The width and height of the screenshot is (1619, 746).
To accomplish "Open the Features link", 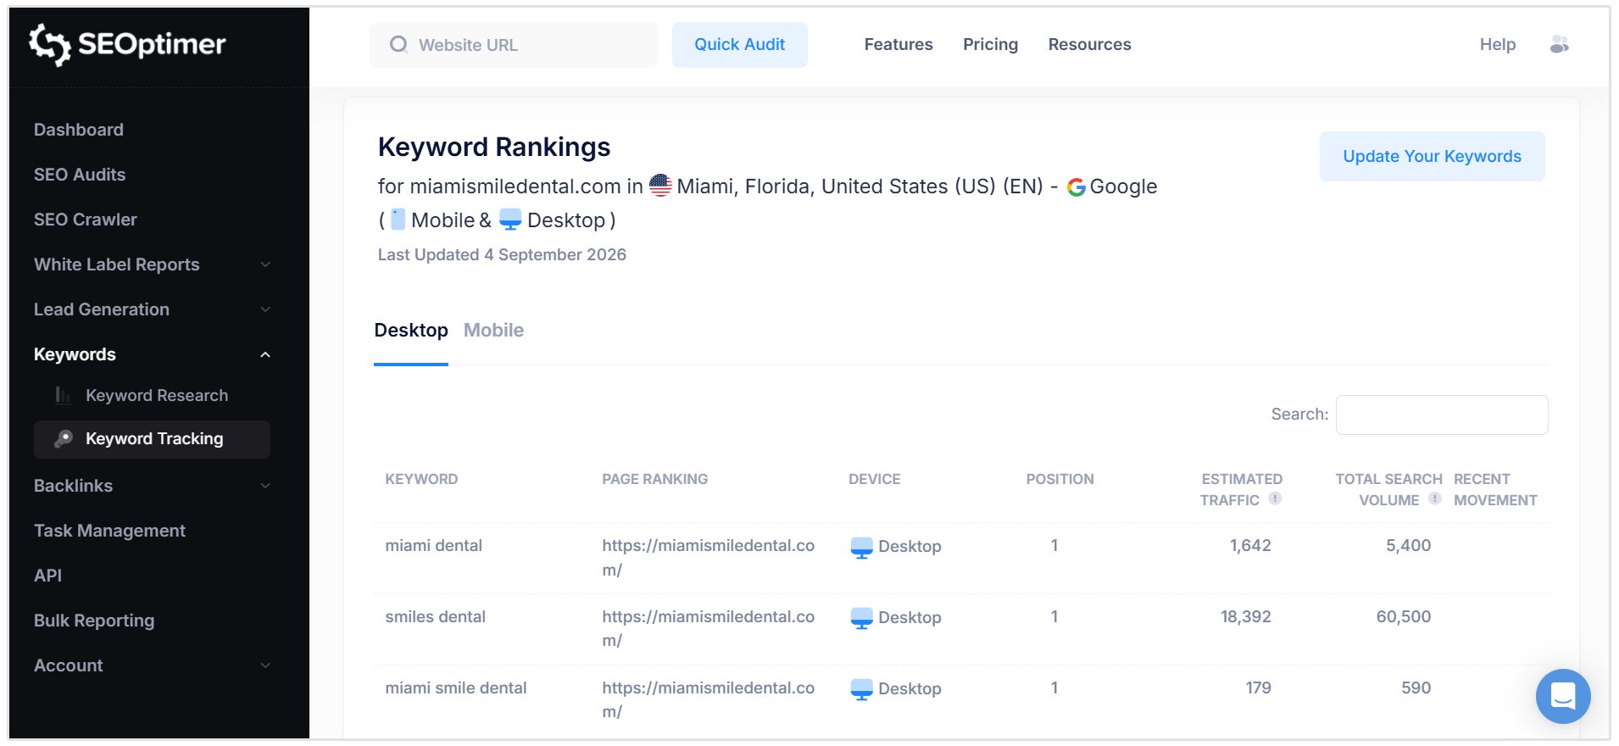I will click(x=899, y=44).
